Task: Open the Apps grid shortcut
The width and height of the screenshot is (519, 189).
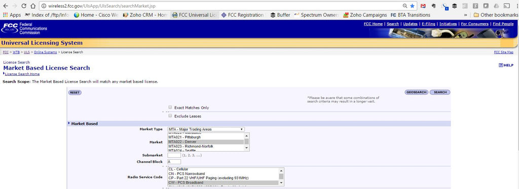Action: pyautogui.click(x=12, y=15)
